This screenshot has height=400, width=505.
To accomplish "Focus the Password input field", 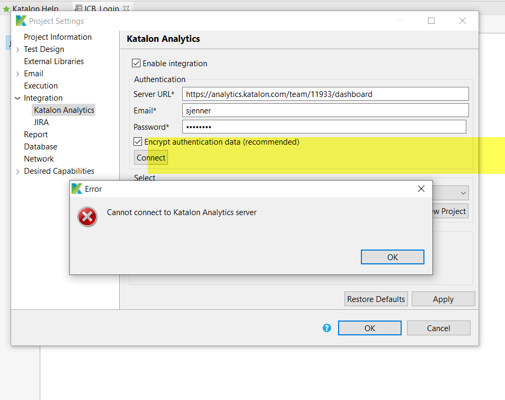I will point(324,127).
